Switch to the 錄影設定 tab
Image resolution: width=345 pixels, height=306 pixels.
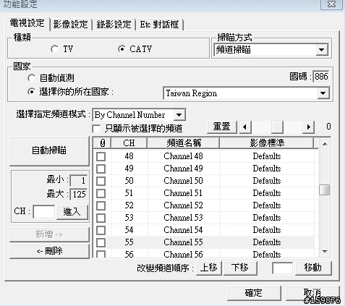coord(114,25)
